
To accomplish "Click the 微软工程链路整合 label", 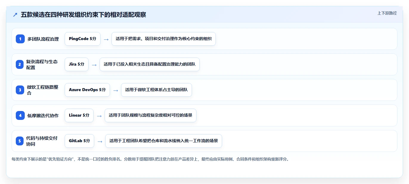I will pos(43,90).
